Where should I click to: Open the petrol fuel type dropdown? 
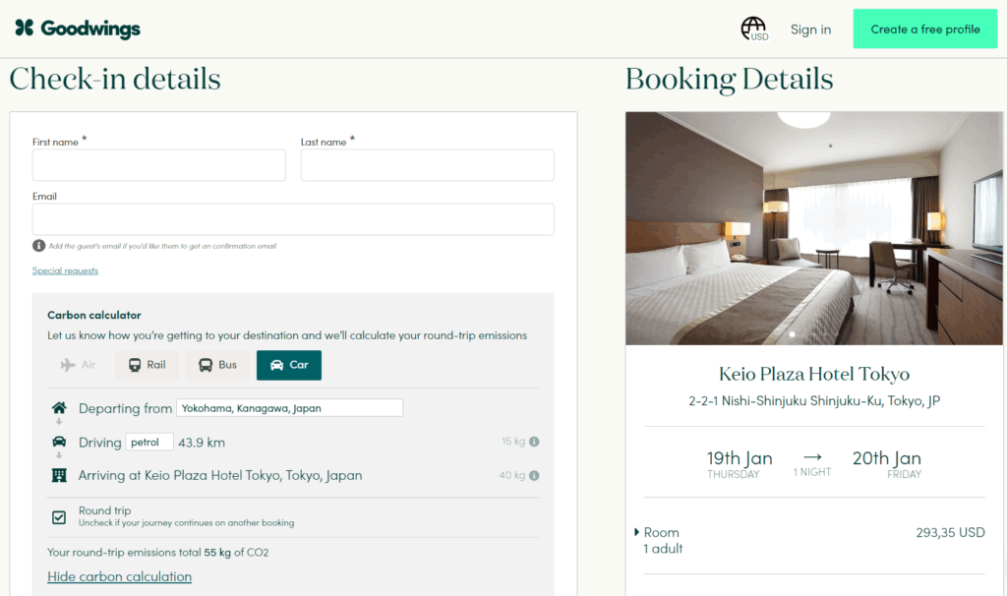click(x=149, y=442)
